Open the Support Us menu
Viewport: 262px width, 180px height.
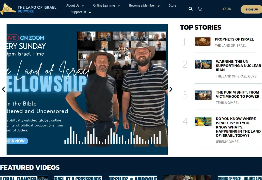click(78, 12)
